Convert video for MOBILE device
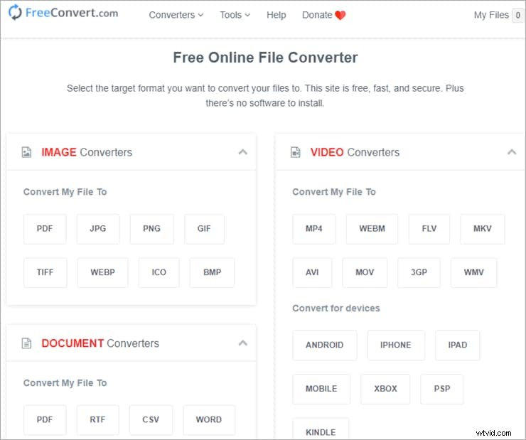 pyautogui.click(x=321, y=389)
